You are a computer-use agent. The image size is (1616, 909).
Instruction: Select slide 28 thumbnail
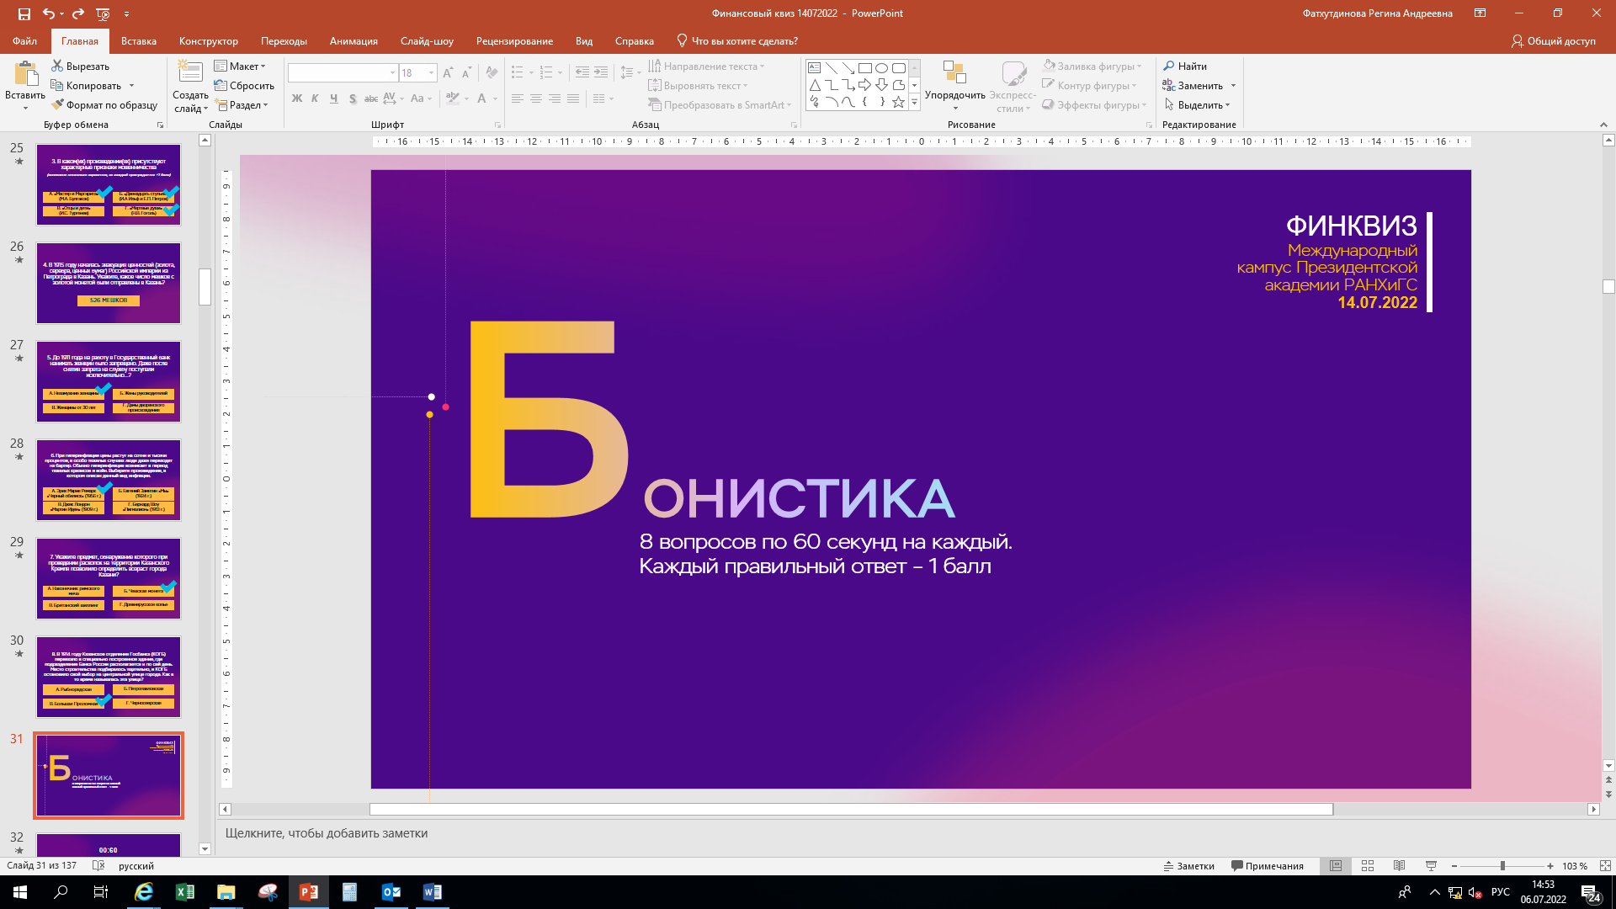[x=109, y=480]
